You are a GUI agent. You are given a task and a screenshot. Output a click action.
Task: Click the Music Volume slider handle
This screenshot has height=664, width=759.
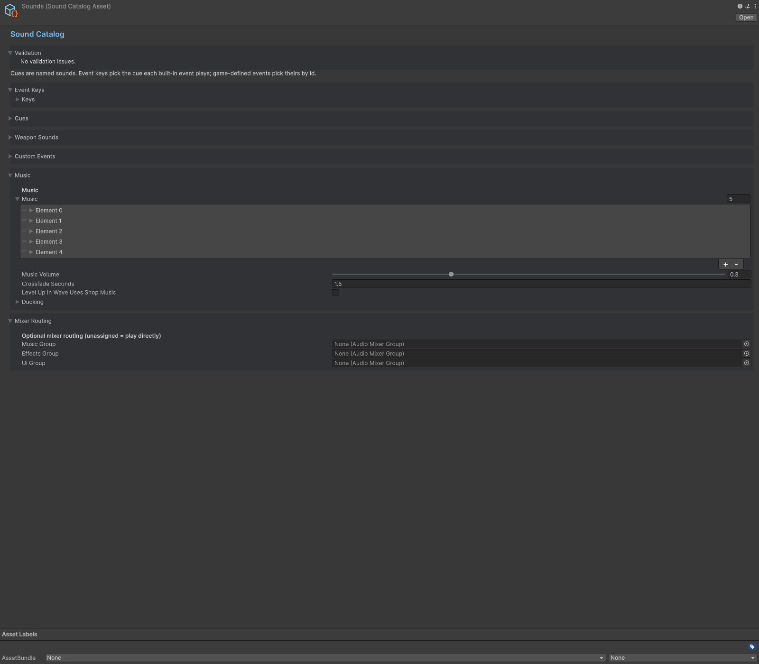451,274
